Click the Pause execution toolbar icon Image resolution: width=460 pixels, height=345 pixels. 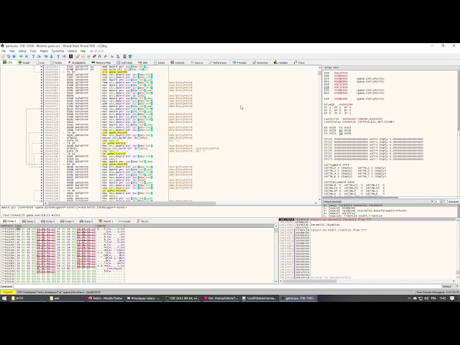pos(27,56)
